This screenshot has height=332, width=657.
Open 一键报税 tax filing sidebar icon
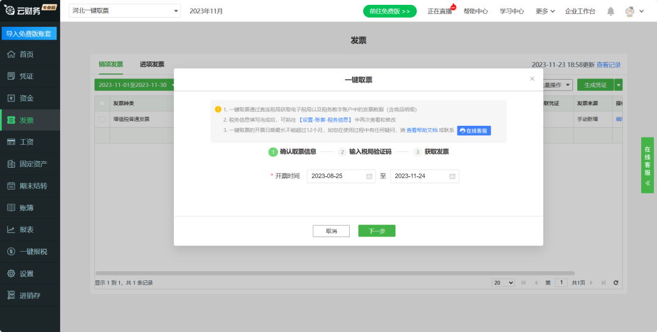[x=12, y=252]
